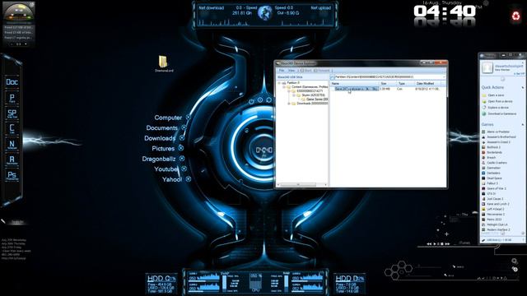The height and width of the screenshot is (296, 527).
Task: Click the path address field
Action: point(388,77)
